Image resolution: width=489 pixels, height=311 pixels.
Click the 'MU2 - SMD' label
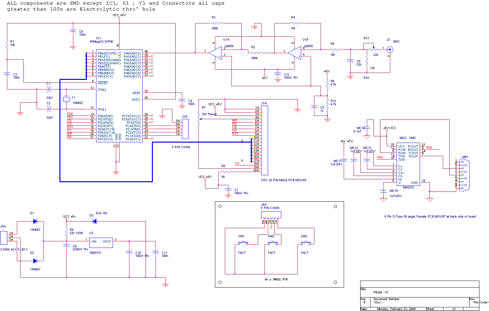[408, 138]
